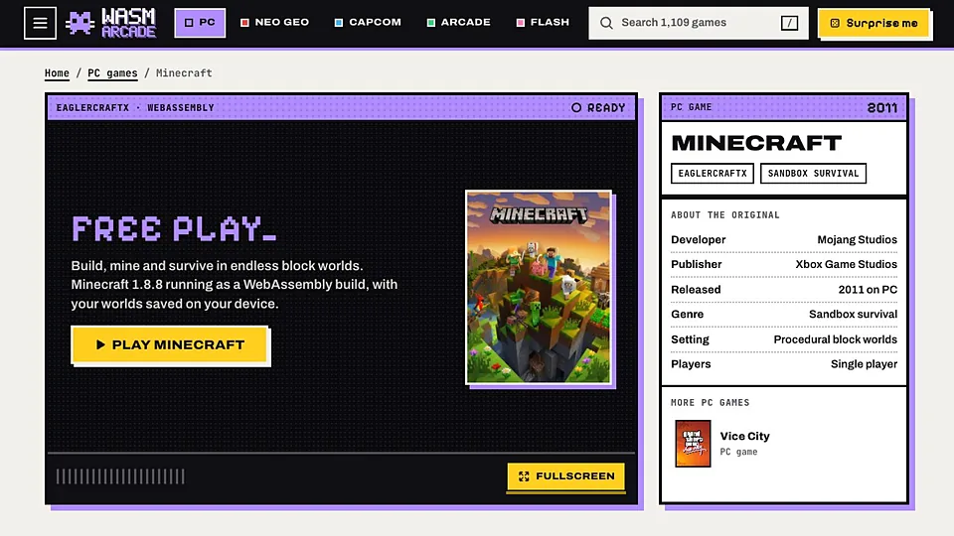
Task: Start the game with Play Minecraft
Action: [170, 344]
